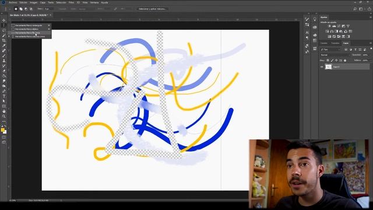Click the background white color swatch

(5, 132)
